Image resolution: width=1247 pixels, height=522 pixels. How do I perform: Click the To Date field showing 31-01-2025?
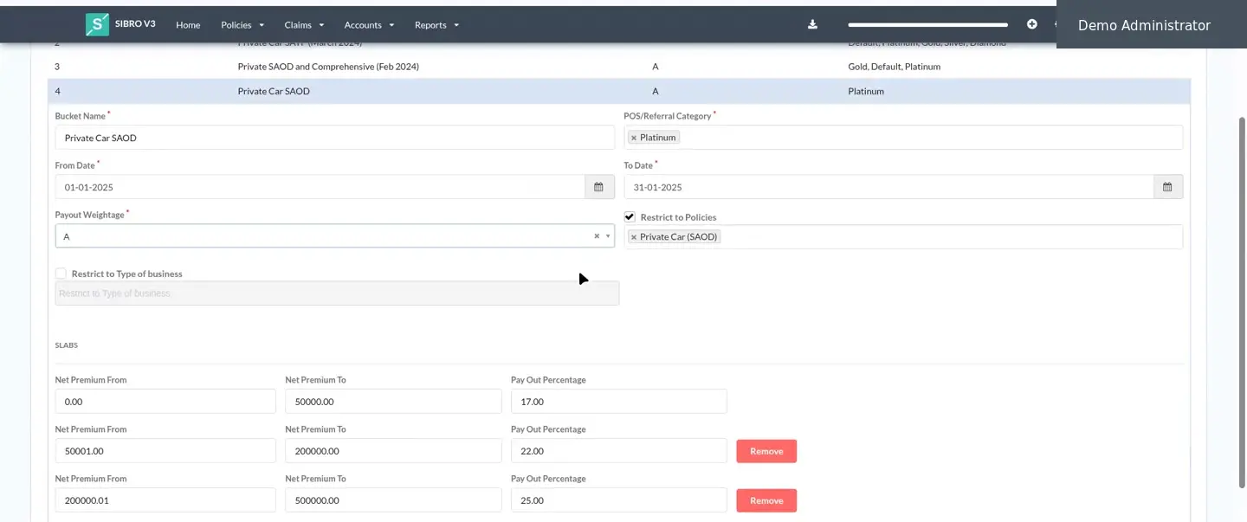tap(889, 187)
